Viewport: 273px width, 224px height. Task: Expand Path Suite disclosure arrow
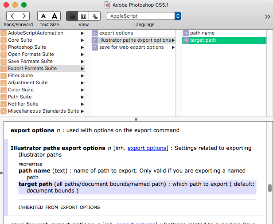pos(82,97)
